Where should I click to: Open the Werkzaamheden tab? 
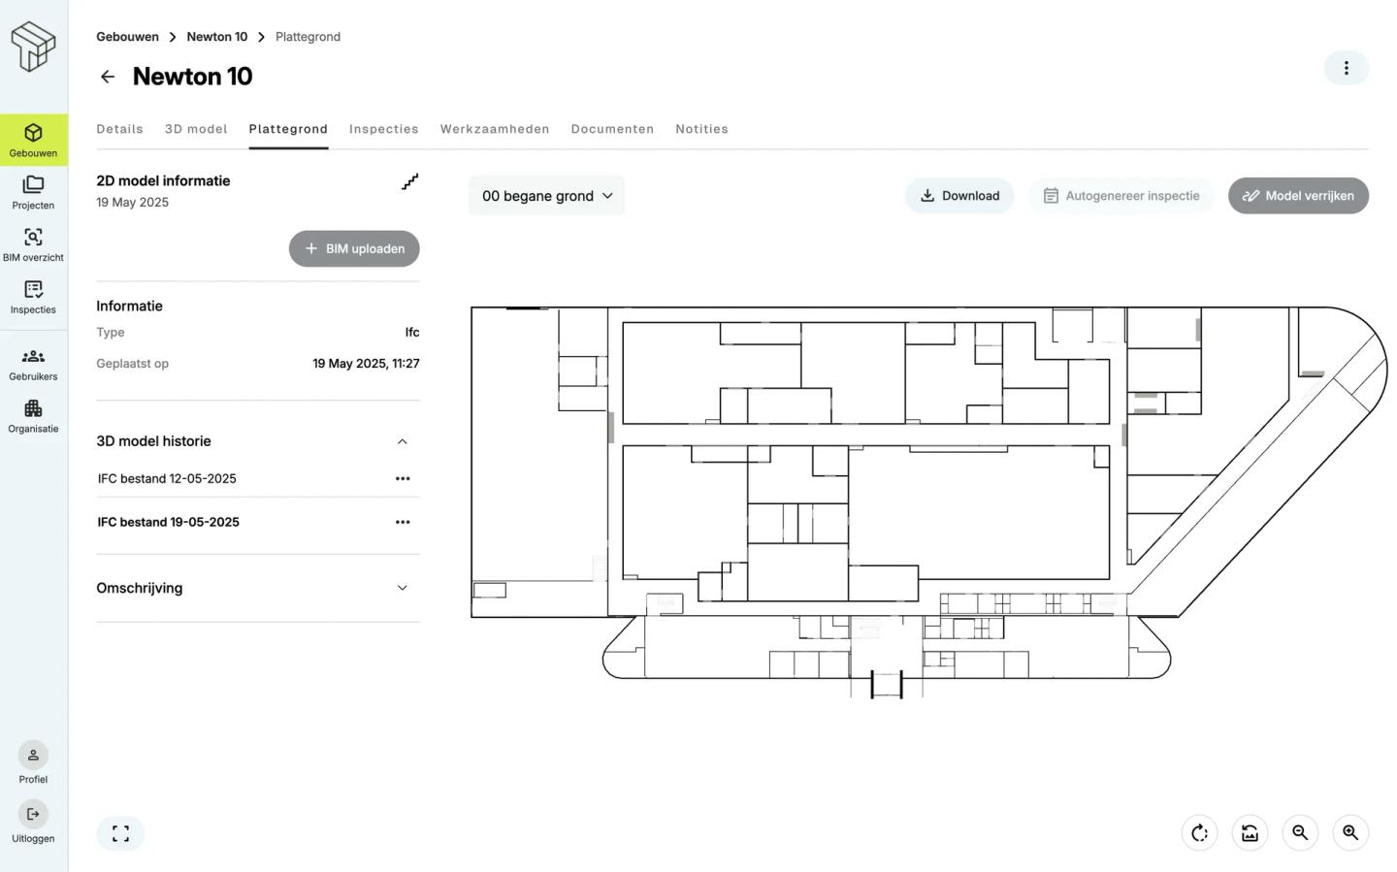pyautogui.click(x=495, y=129)
